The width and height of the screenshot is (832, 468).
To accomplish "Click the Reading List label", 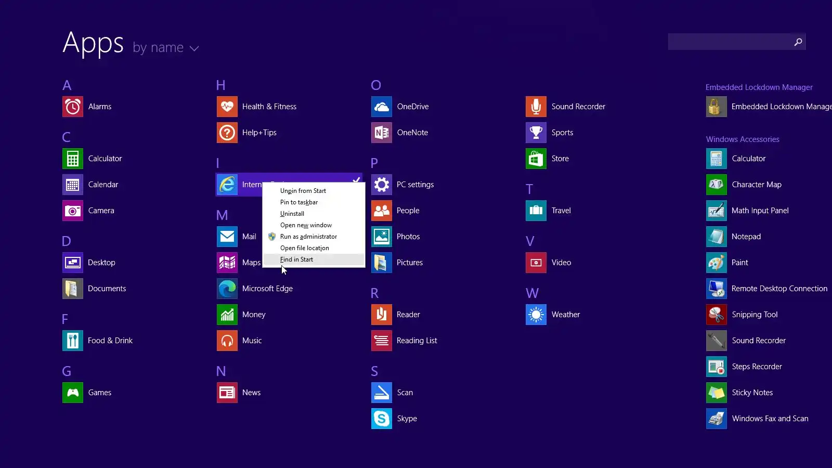I will (417, 341).
